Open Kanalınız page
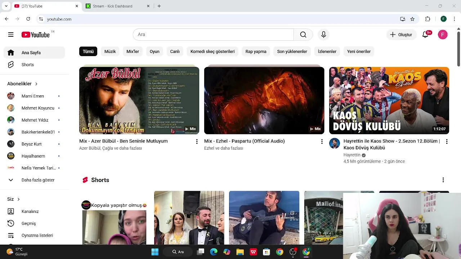This screenshot has height=259, width=461. click(35, 212)
